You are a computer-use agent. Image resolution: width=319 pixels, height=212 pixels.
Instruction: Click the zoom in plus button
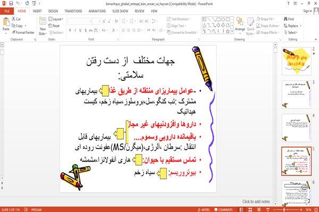(301, 209)
